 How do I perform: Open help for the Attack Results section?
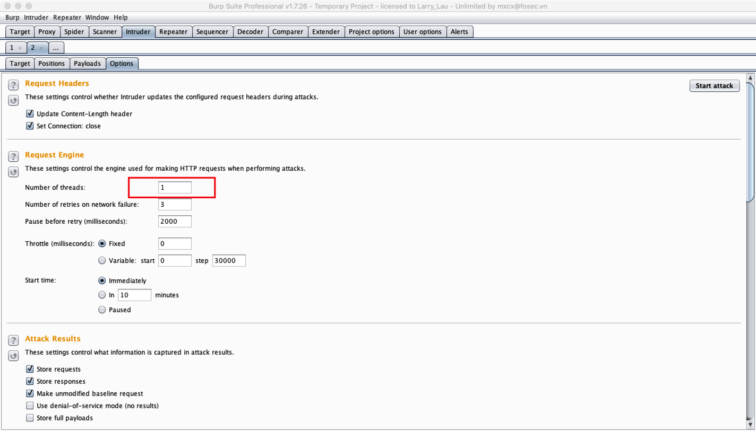pyautogui.click(x=13, y=340)
